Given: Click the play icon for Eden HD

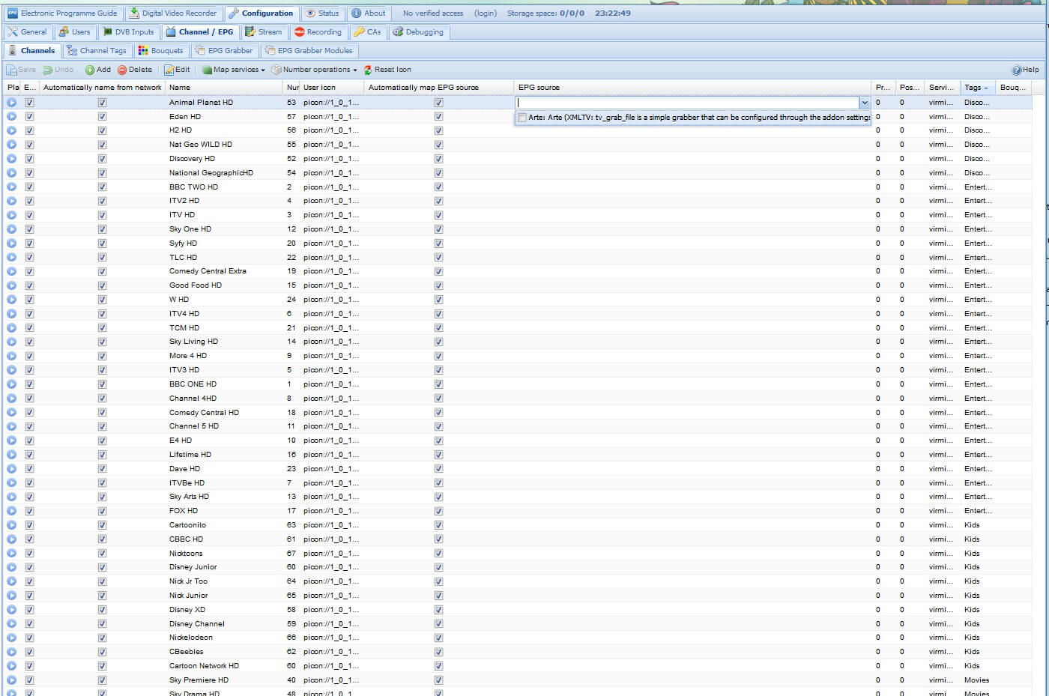Looking at the screenshot, I should point(12,117).
